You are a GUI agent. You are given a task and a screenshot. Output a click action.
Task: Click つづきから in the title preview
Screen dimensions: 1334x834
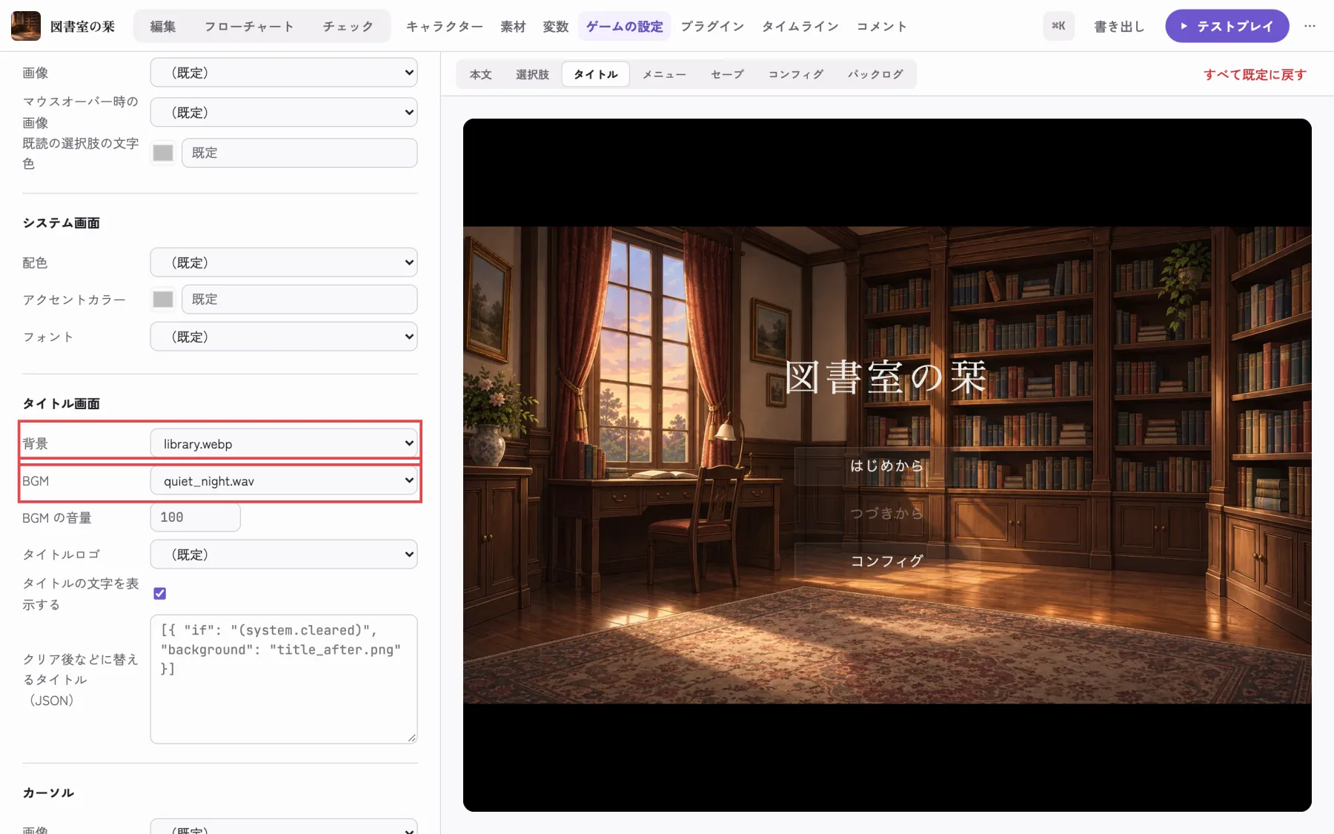887,514
